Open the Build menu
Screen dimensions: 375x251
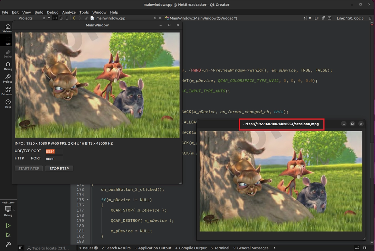pos(39,12)
